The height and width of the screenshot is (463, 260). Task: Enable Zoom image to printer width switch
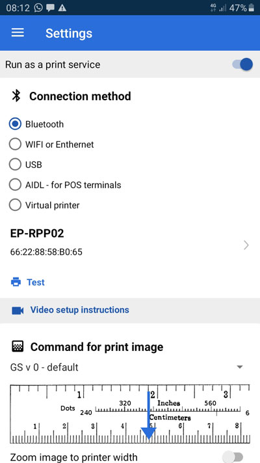(233, 456)
